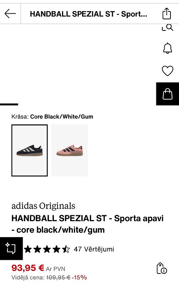Select the pink shoe color variant
Image resolution: width=179 pixels, height=285 pixels.
(x=70, y=150)
